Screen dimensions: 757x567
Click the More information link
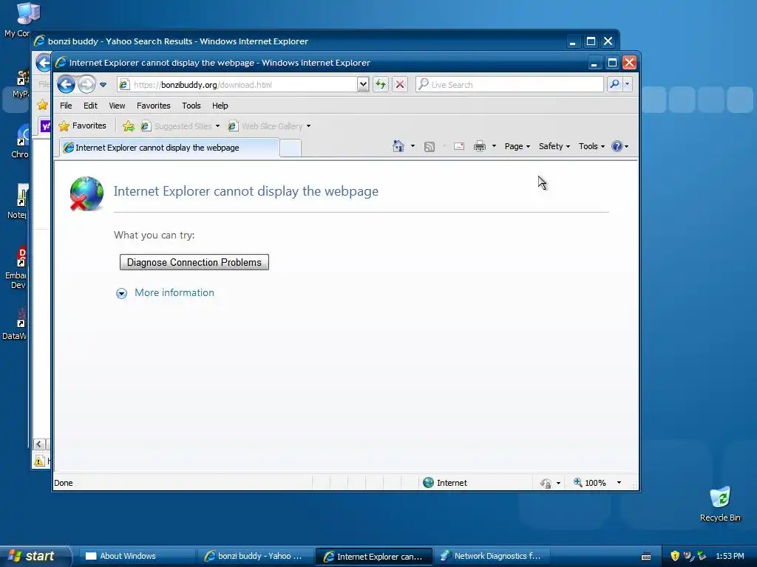tap(174, 292)
